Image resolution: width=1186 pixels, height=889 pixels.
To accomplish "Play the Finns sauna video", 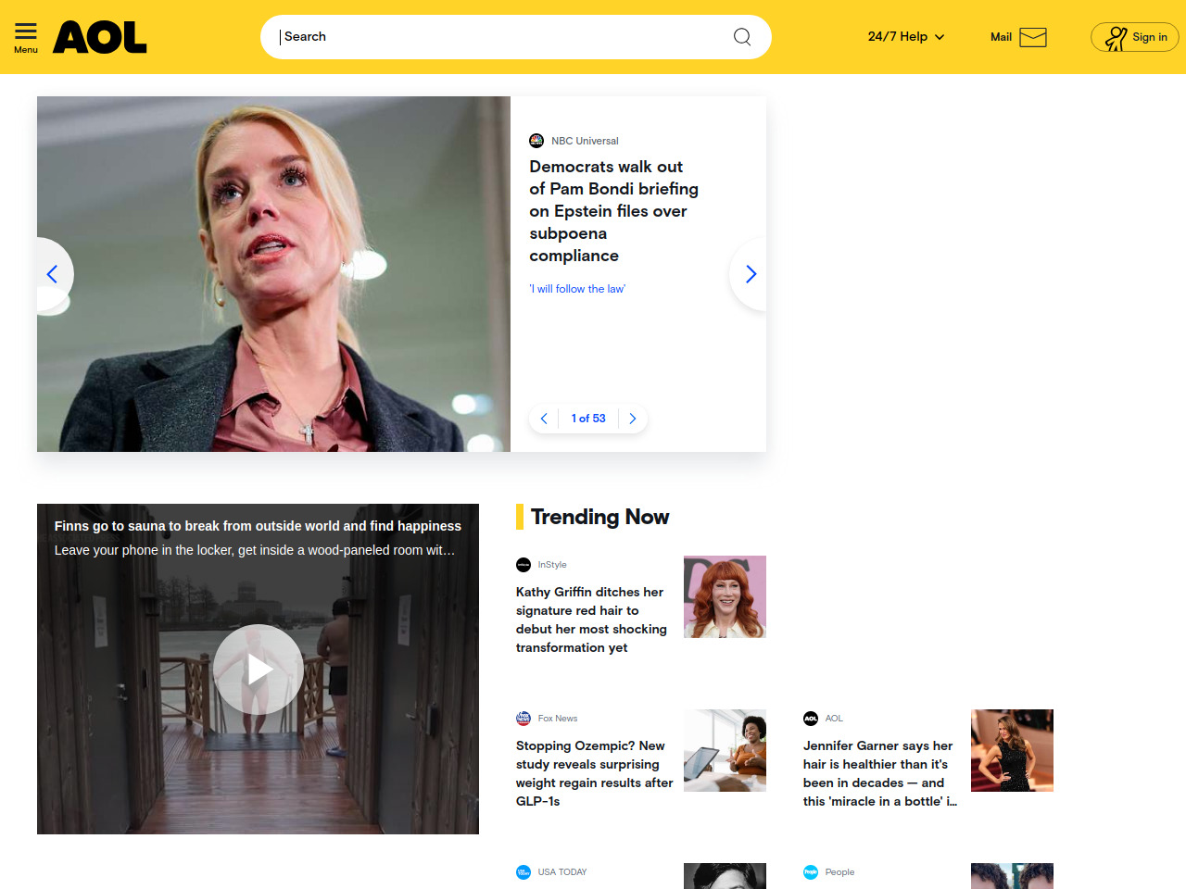I will tap(258, 669).
